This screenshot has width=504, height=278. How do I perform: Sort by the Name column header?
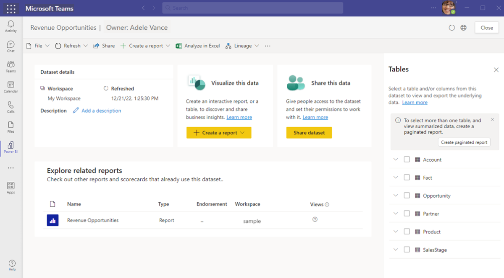point(74,204)
